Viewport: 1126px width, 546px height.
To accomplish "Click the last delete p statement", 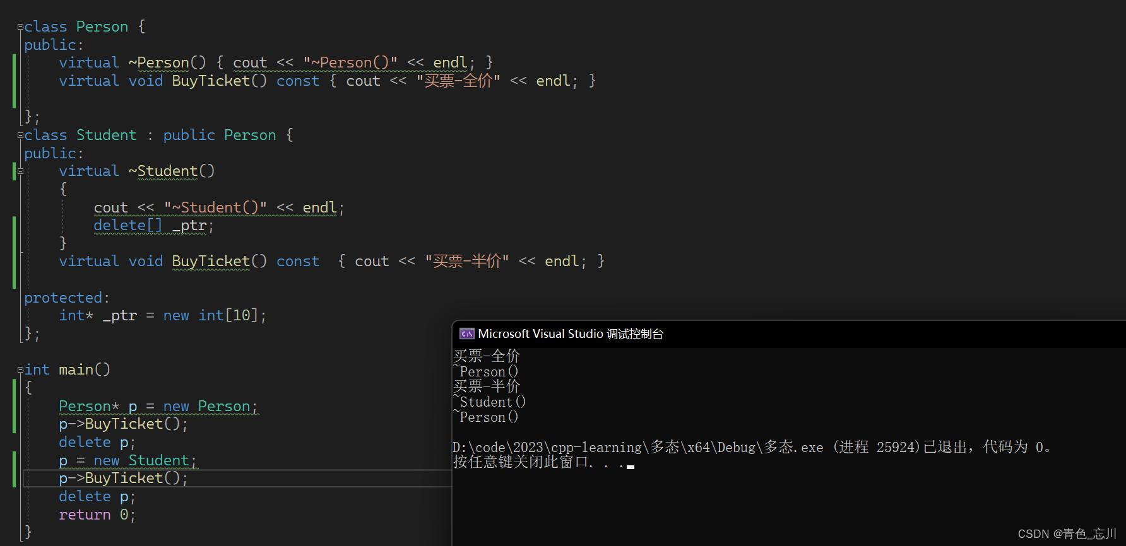I will [x=97, y=497].
